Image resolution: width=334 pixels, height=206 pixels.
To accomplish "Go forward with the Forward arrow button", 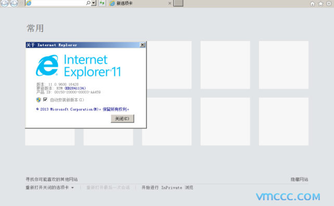I will 14,3.
